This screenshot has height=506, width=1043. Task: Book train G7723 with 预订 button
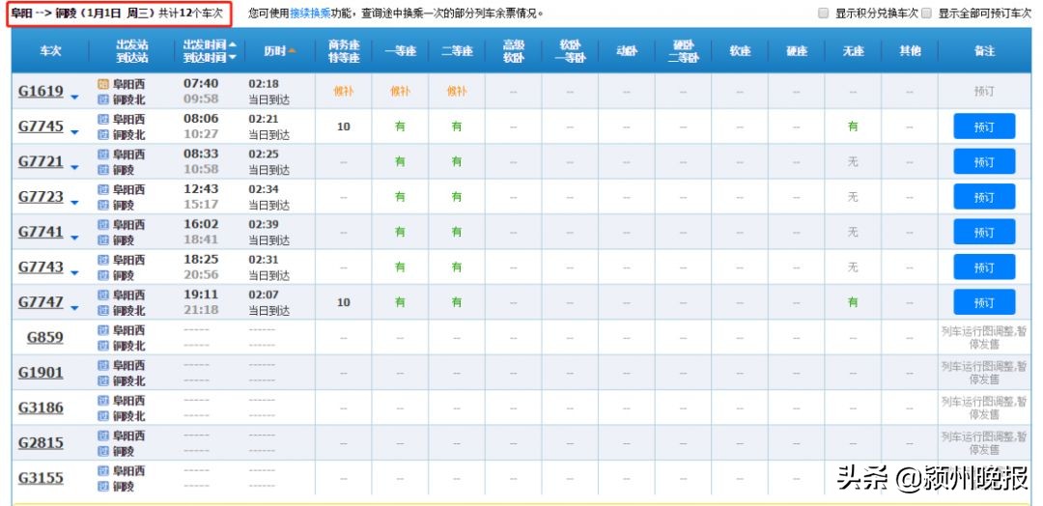(x=984, y=197)
